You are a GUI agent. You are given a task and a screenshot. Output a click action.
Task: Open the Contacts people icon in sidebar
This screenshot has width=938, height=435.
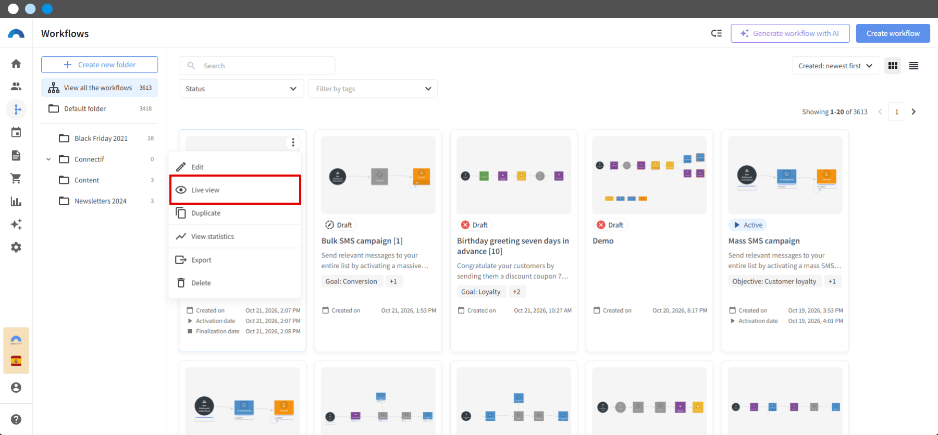[x=16, y=86]
